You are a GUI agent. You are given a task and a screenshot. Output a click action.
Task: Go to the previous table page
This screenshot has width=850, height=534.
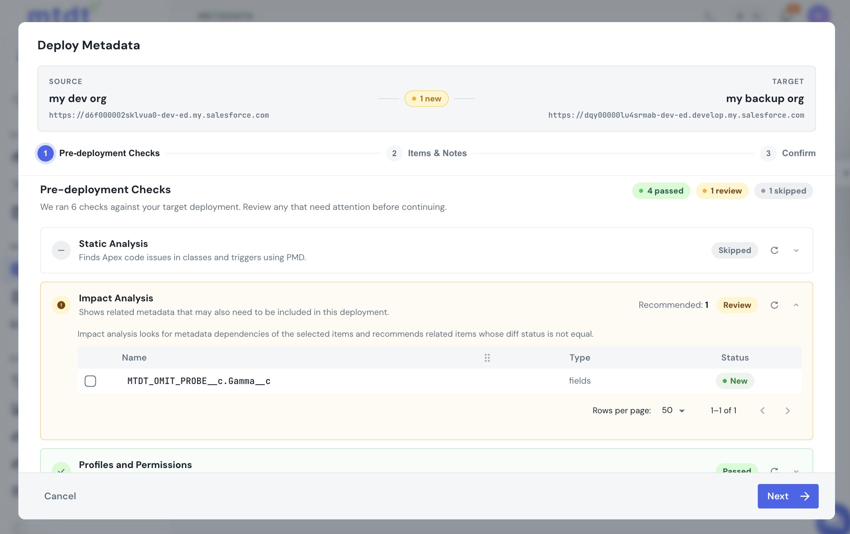763,411
